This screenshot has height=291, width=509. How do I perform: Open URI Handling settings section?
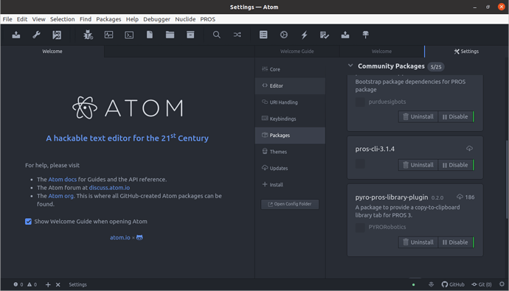pyautogui.click(x=290, y=102)
